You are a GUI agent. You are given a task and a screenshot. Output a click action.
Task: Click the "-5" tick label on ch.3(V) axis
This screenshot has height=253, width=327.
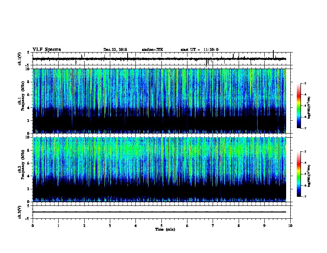(x=28, y=219)
